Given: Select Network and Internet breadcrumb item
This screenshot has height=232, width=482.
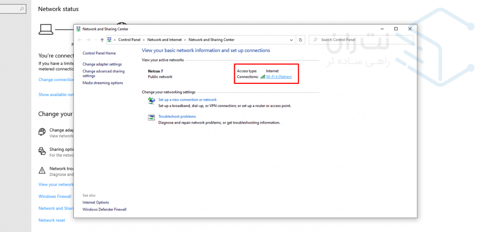Looking at the screenshot, I should [x=164, y=40].
